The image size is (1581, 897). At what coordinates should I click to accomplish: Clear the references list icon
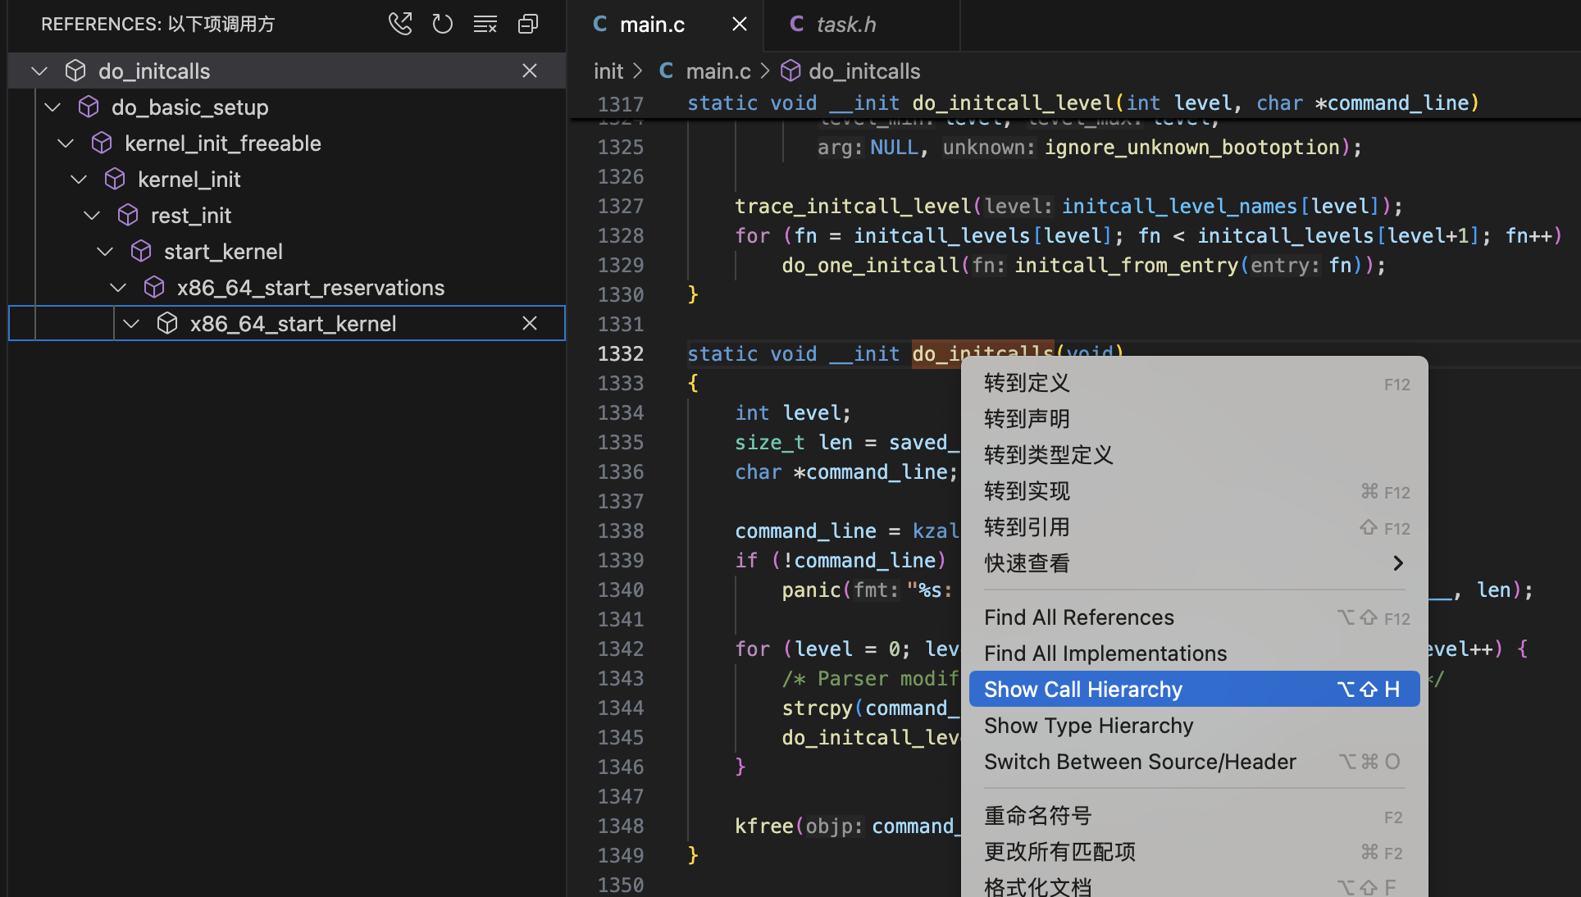pyautogui.click(x=485, y=24)
